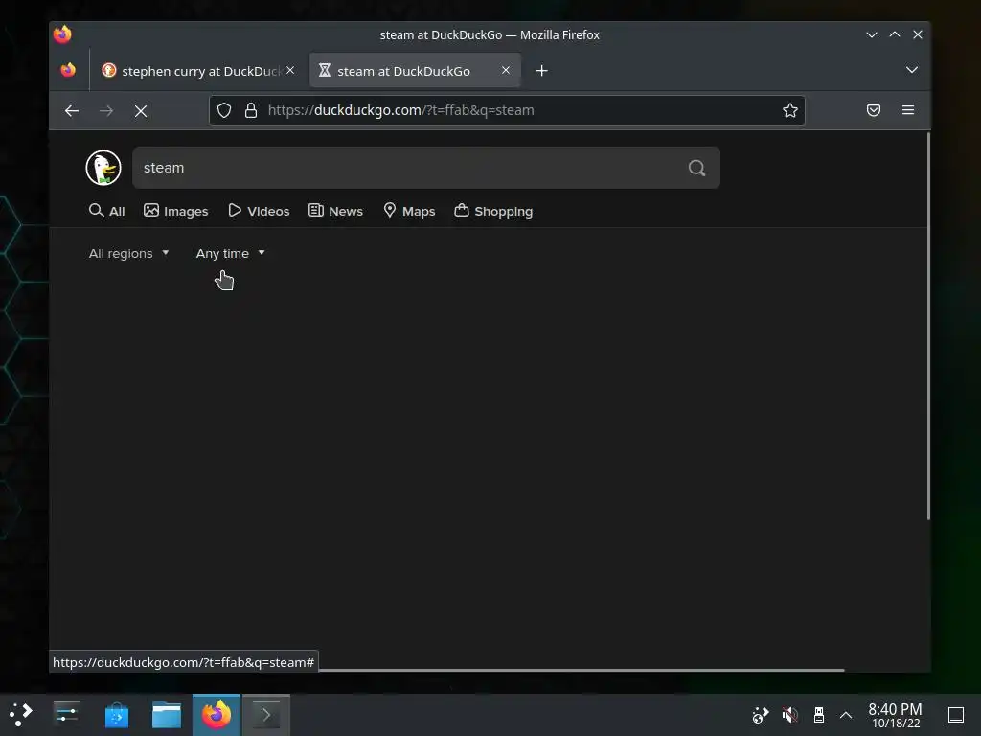Go back to the previous page
This screenshot has width=981, height=736.
click(x=72, y=111)
